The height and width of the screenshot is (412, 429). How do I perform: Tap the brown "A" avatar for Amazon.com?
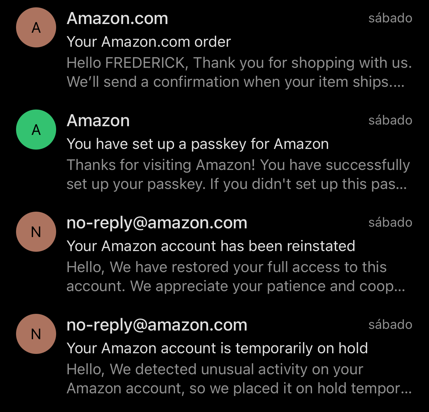click(x=36, y=27)
